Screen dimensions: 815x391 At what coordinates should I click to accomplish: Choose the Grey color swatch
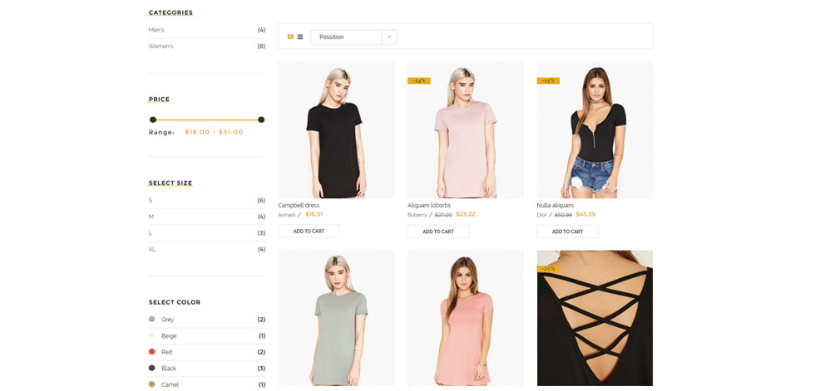(151, 320)
